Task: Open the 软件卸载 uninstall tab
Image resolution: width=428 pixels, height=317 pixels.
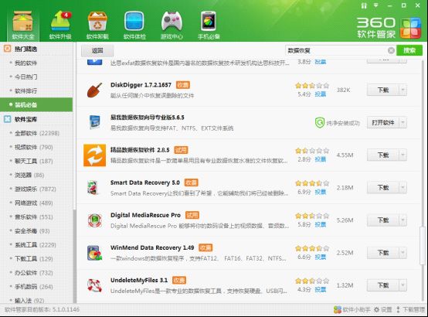Action: pyautogui.click(x=97, y=26)
